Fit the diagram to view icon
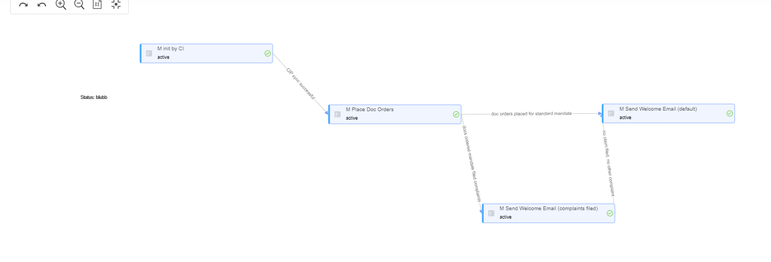771x262 pixels. [116, 4]
